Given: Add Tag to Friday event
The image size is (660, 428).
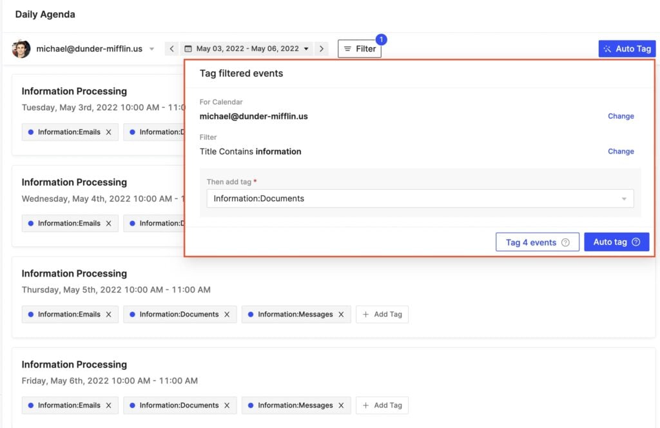Looking at the screenshot, I should coord(382,405).
